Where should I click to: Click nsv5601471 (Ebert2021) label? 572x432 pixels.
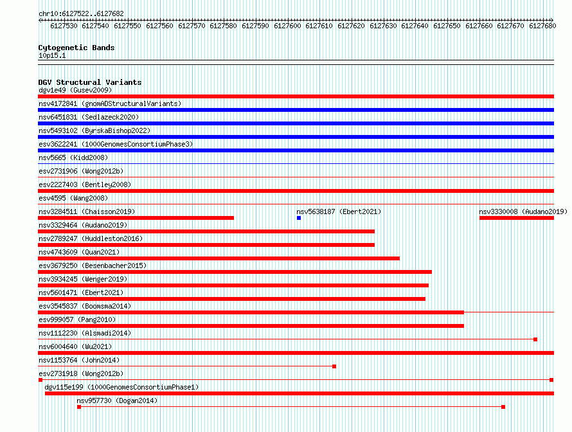click(81, 292)
